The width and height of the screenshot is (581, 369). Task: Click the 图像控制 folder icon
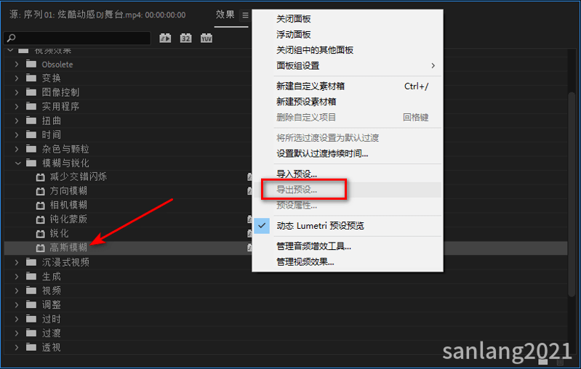pyautogui.click(x=31, y=92)
